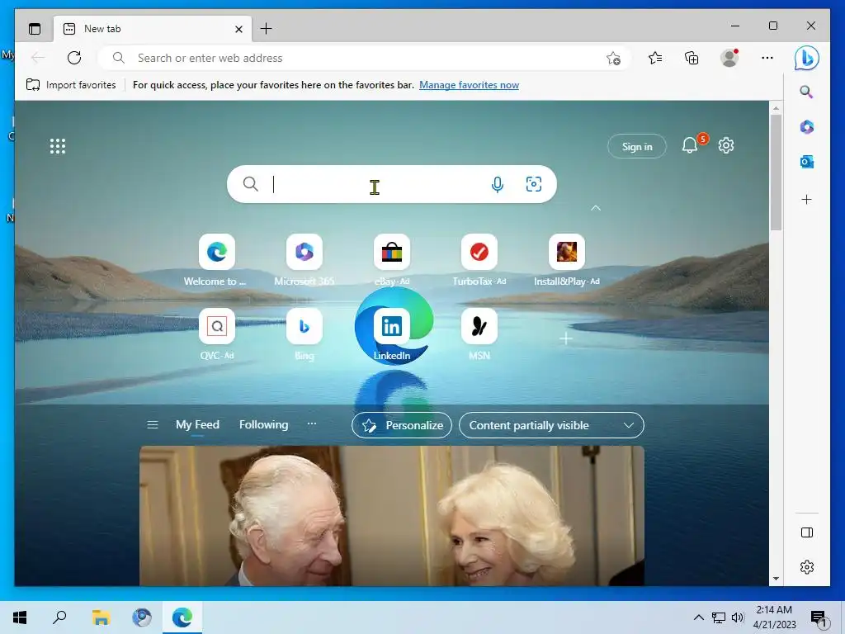Switch to My Feed tab

coord(197,425)
